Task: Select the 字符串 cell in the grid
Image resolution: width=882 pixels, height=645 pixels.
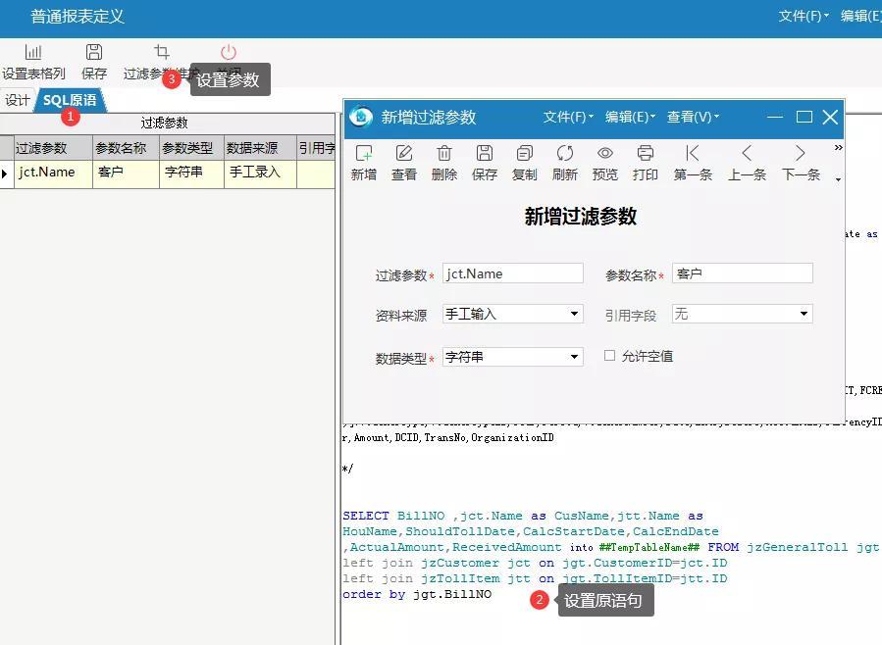Action: [x=192, y=174]
